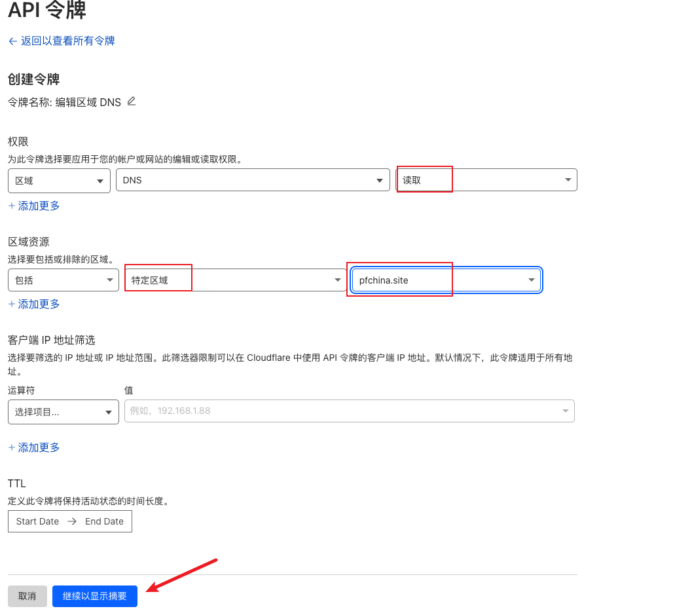Screen dimensions: 673x613
Task: Click the pencil icon to edit token name
Action: [132, 102]
